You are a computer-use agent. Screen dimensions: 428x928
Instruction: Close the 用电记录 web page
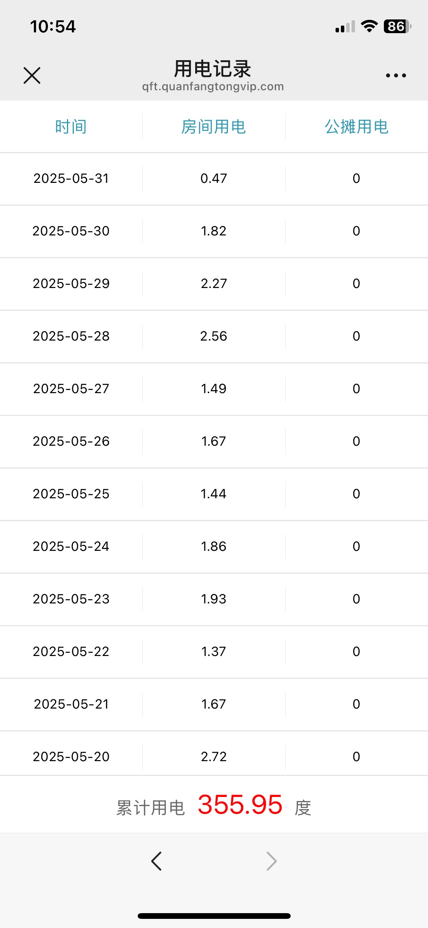[x=32, y=75]
